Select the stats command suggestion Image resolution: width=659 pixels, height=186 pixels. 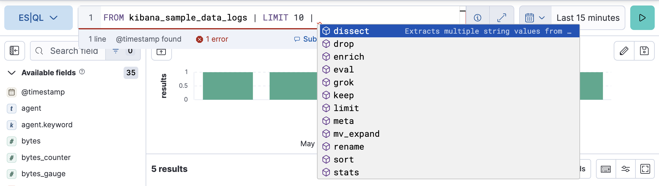(346, 173)
